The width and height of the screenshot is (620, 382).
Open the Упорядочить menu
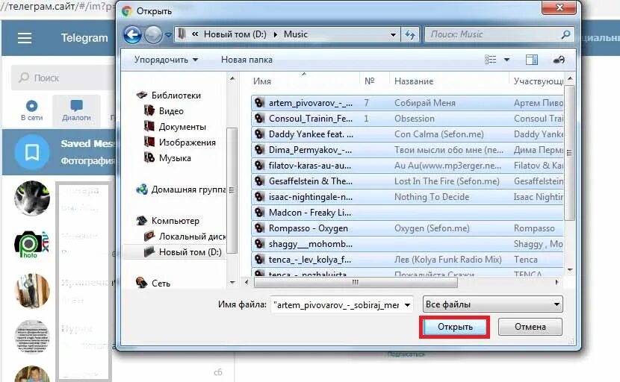166,60
